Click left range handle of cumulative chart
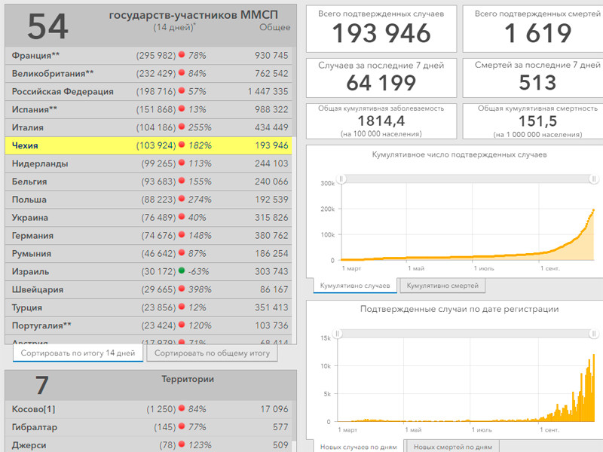This screenshot has width=603, height=452. tap(341, 179)
